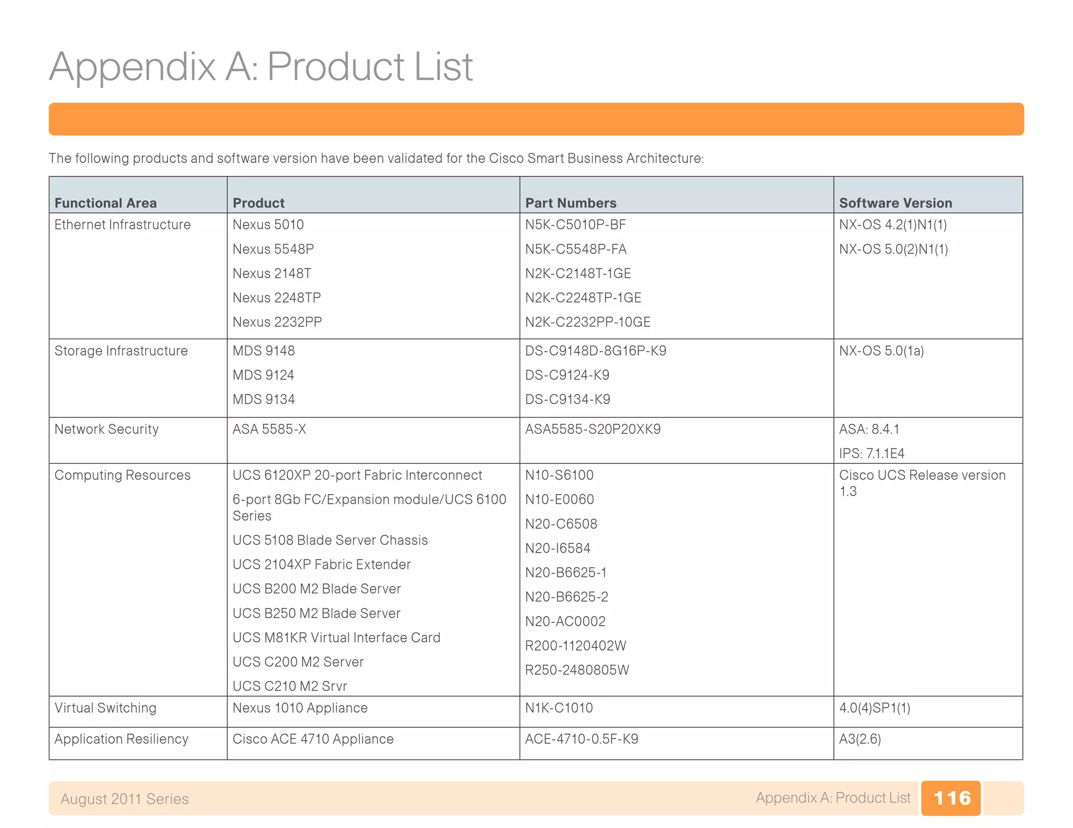Click the 'Appendix A: Product List' heading
The height and width of the screenshot is (828, 1073).
[x=261, y=67]
